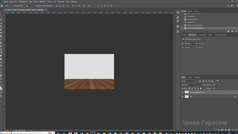Toggle Auto-Select checkbox in options bar
Screen dimensions: 238x134
(13, 6)
